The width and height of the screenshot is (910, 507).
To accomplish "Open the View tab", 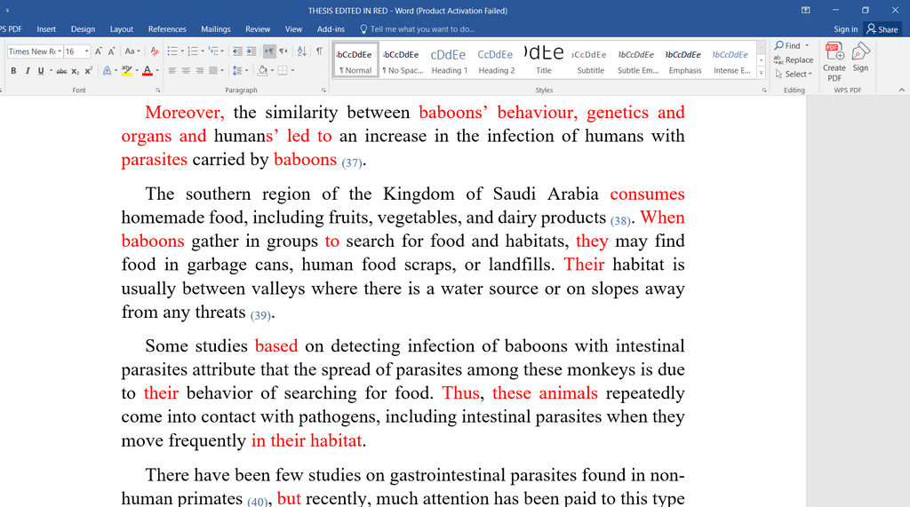I will (x=293, y=29).
